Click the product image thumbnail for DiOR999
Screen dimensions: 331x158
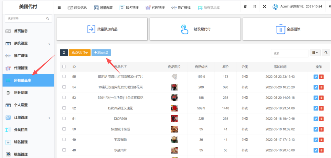[x=174, y=119]
